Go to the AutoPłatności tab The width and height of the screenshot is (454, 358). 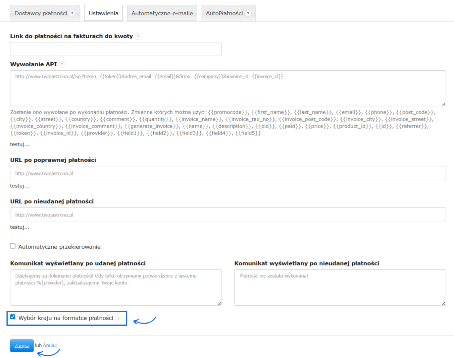click(224, 14)
